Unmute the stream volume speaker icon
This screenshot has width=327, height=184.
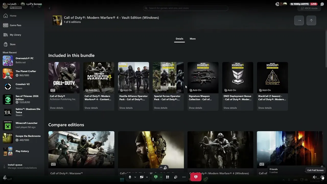tap(315, 177)
